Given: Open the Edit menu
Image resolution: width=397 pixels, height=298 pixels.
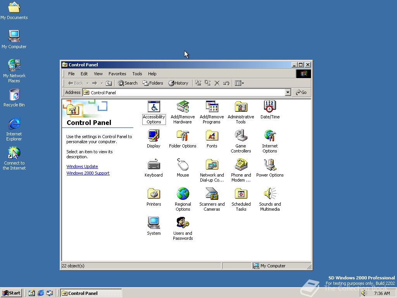Looking at the screenshot, I should pos(84,74).
